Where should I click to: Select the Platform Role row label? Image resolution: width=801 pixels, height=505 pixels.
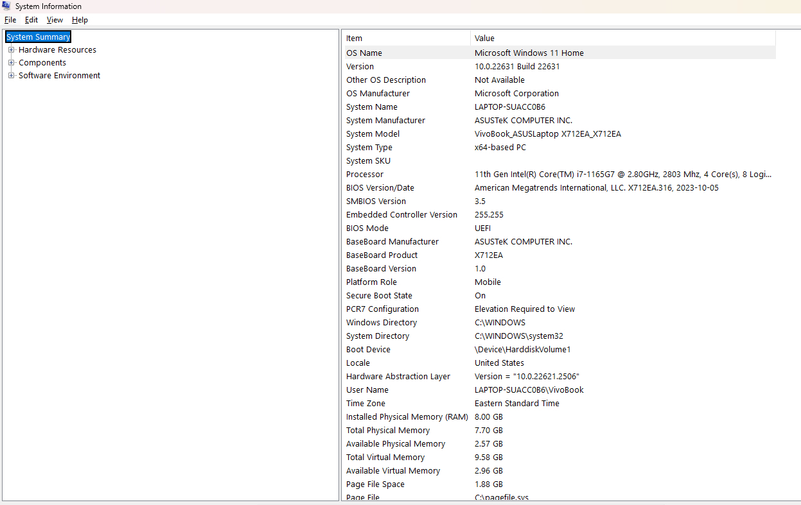click(371, 282)
